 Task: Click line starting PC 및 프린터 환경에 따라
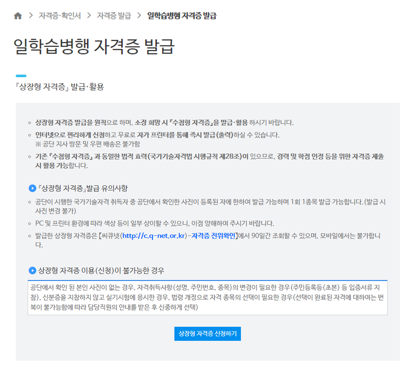click(x=155, y=223)
